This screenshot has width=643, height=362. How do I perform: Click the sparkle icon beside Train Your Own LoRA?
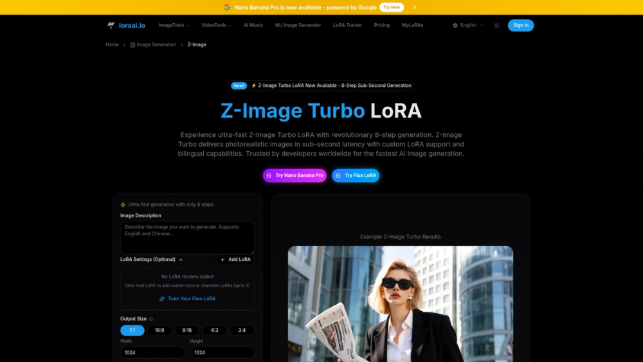click(x=162, y=299)
